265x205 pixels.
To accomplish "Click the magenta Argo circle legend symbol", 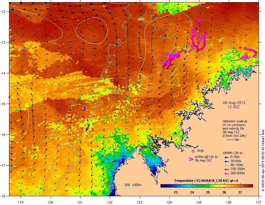I will (193, 151).
